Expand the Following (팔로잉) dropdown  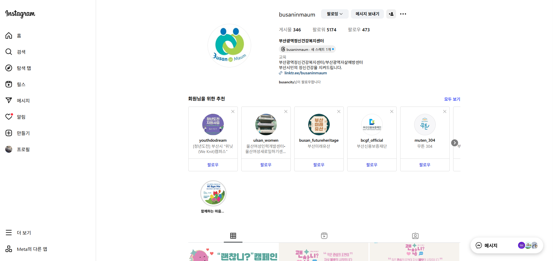point(334,14)
